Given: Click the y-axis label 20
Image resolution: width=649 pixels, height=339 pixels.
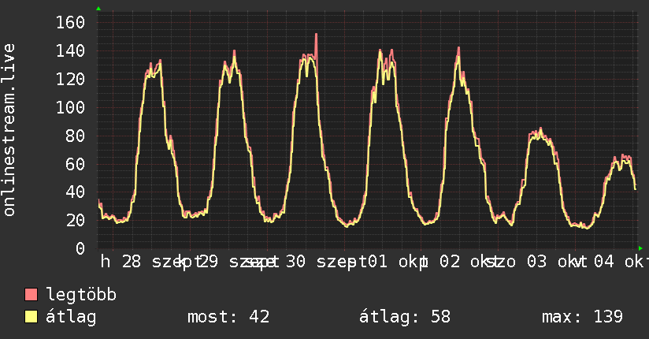Looking at the screenshot, I should coord(76,220).
